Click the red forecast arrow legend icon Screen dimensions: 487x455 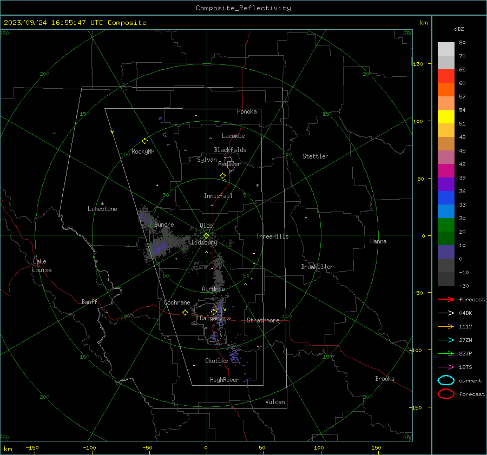click(446, 299)
